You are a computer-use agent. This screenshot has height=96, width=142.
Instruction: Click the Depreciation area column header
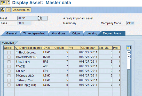31,48
